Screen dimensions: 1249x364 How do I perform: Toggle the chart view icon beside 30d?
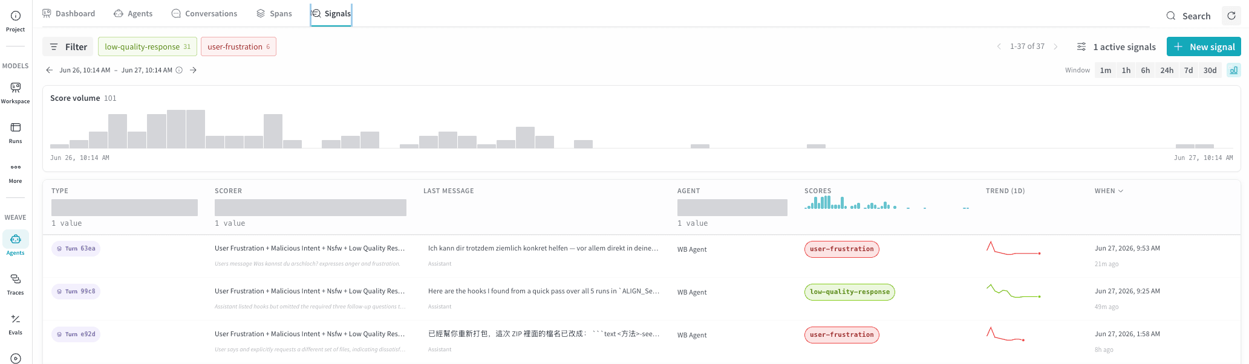tap(1233, 70)
